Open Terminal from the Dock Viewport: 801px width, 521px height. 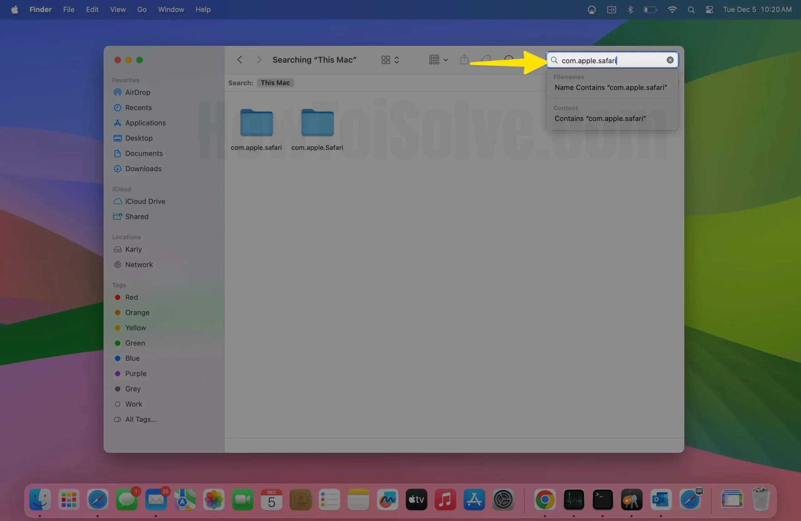click(x=602, y=499)
